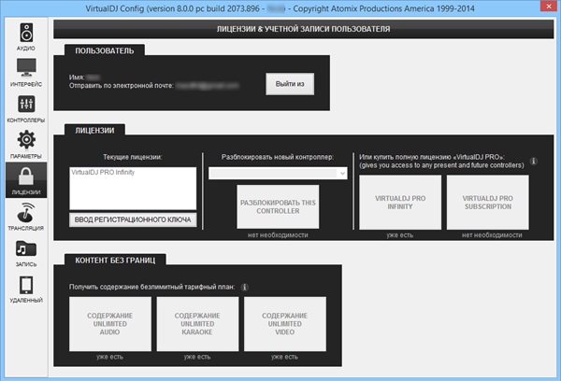This screenshot has width=561, height=381.
Task: Open the Record (ЗАПИСЬ) section
Action: [x=25, y=251]
